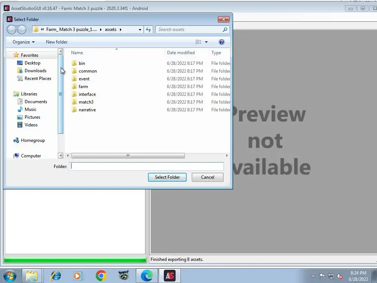The height and width of the screenshot is (283, 377).
Task: Click the horizontal scrollbar right arrow
Action: (x=227, y=156)
